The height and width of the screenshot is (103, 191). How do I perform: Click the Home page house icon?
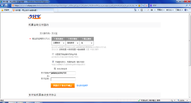click(x=135, y=10)
